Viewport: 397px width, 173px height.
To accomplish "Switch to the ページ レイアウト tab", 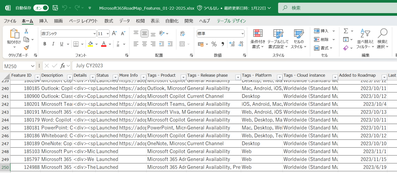I will [83, 21].
